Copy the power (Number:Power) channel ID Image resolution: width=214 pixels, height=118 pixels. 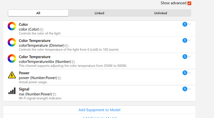[59, 78]
